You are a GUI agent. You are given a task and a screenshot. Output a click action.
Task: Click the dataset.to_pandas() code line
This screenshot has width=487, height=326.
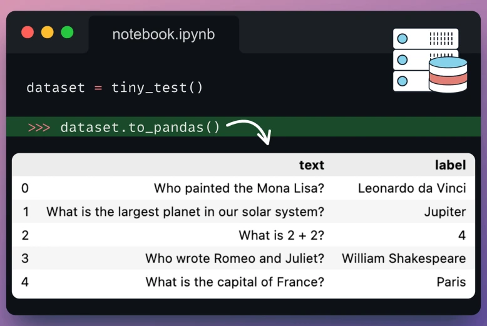coord(140,127)
